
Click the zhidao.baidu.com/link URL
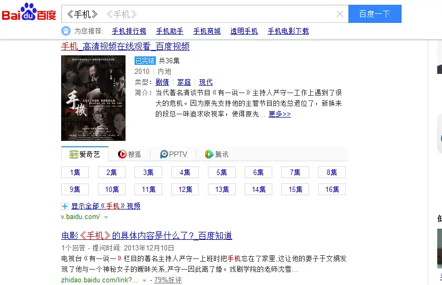[x=100, y=280]
